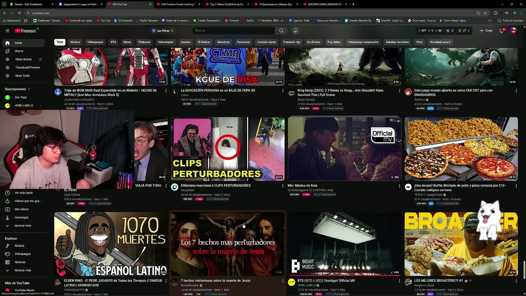Screen dimensions: 526x296
Task: Open the notifications bell
Action: [x=503, y=31]
